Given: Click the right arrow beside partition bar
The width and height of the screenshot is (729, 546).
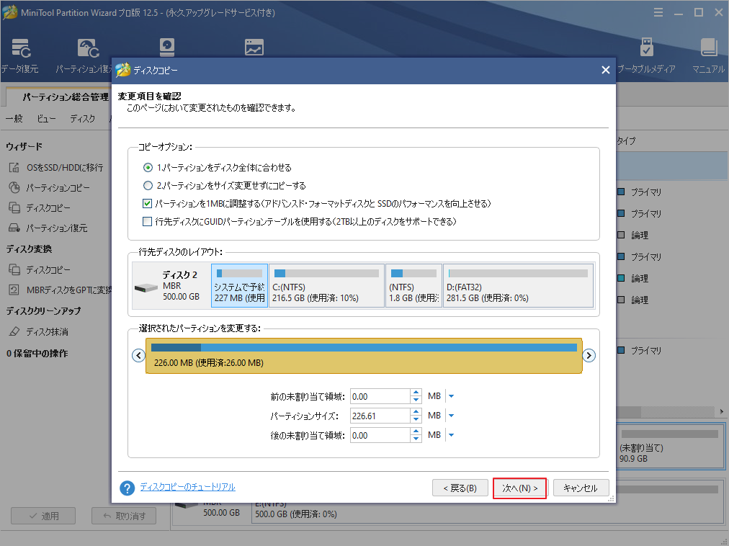Looking at the screenshot, I should pyautogui.click(x=589, y=355).
